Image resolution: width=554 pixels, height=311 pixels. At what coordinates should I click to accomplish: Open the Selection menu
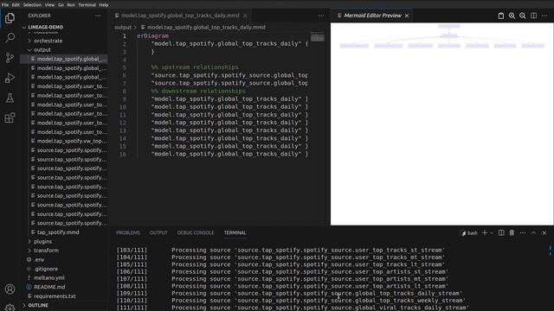32,4
